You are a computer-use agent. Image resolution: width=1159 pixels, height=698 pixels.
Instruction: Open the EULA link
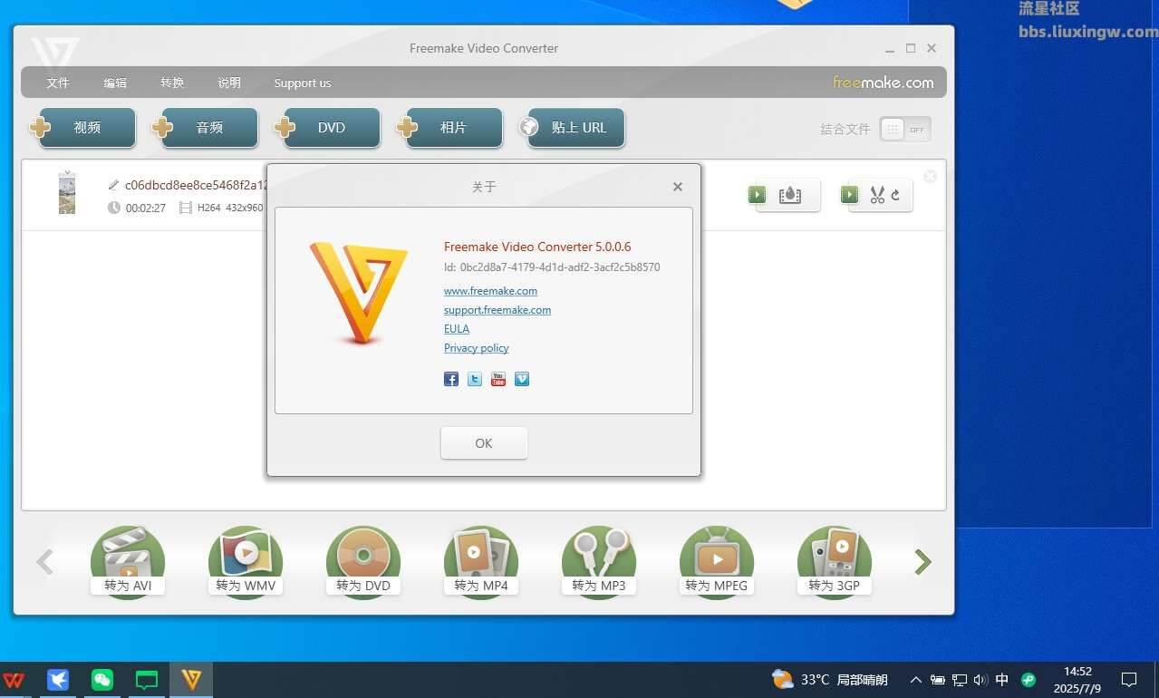coord(457,329)
